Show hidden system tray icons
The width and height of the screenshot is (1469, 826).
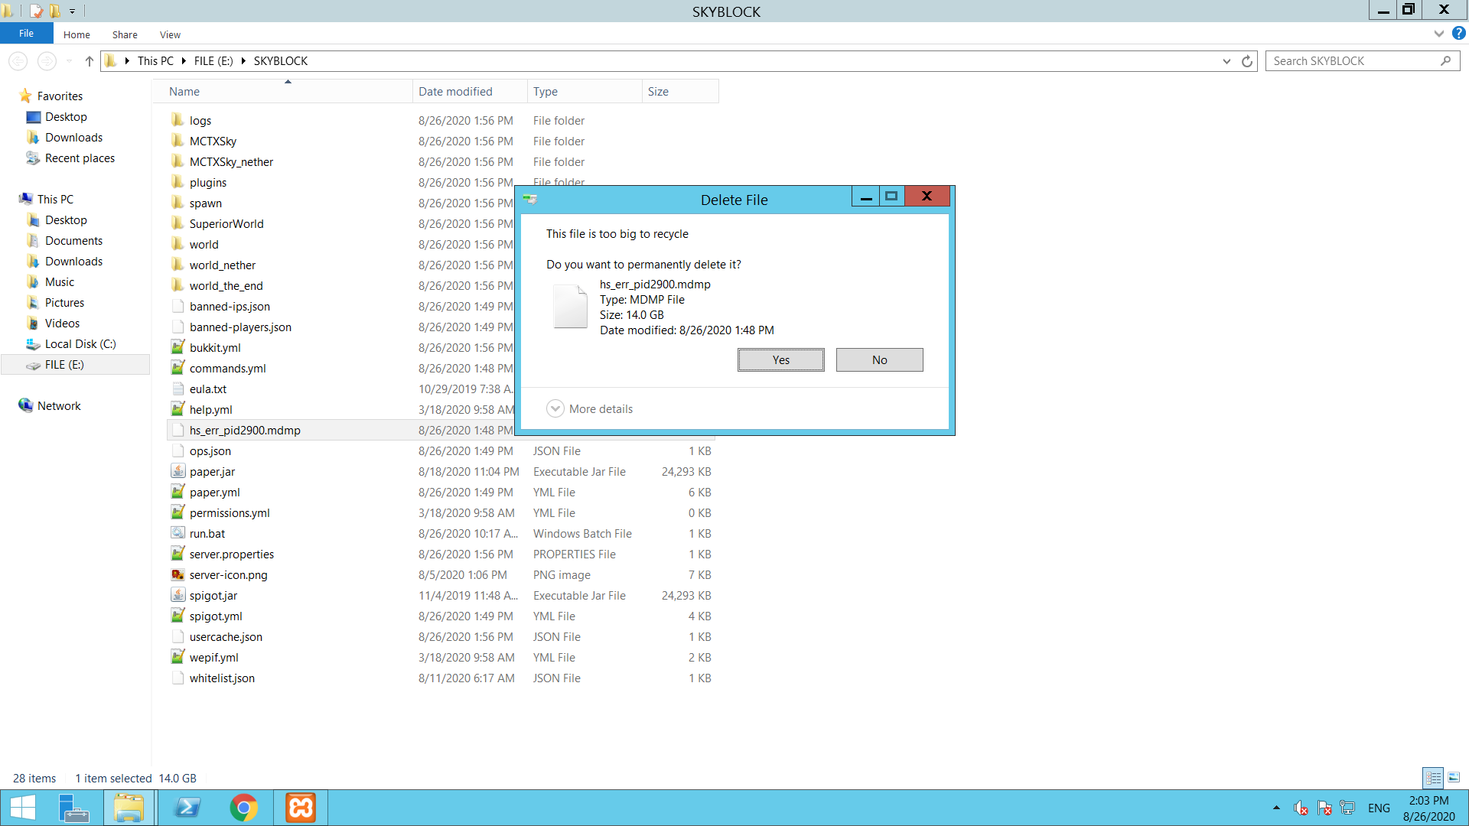1276,808
